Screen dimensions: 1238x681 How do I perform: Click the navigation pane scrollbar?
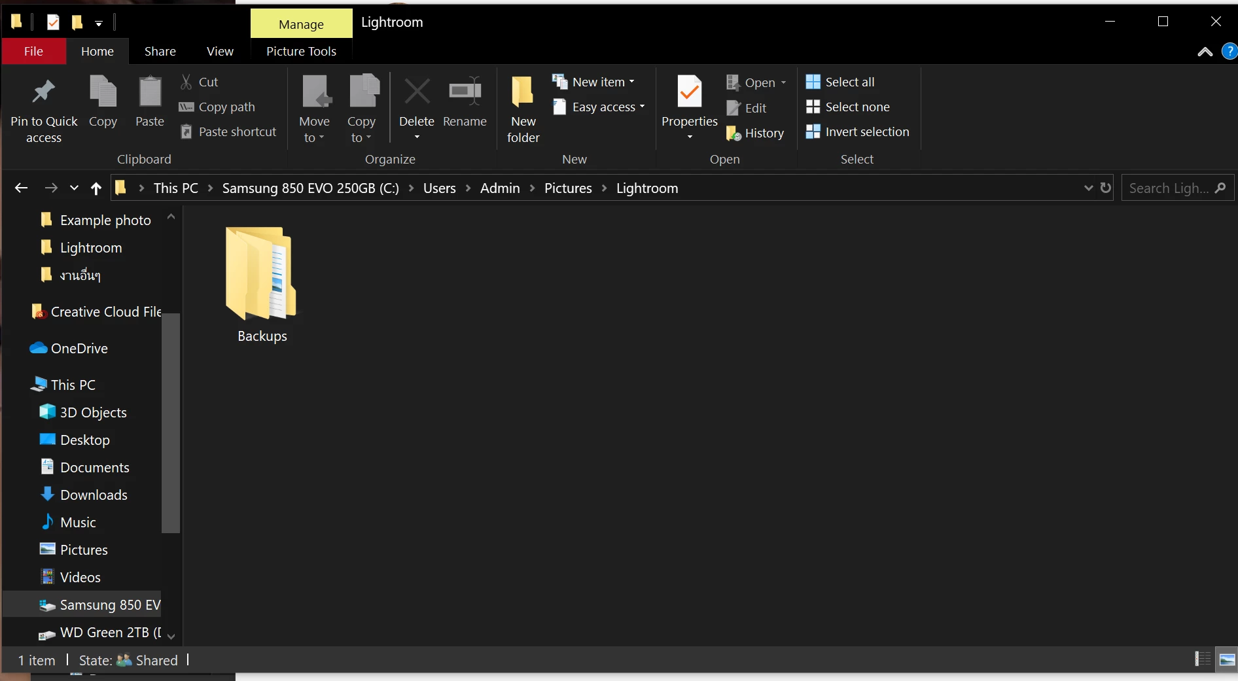click(171, 423)
